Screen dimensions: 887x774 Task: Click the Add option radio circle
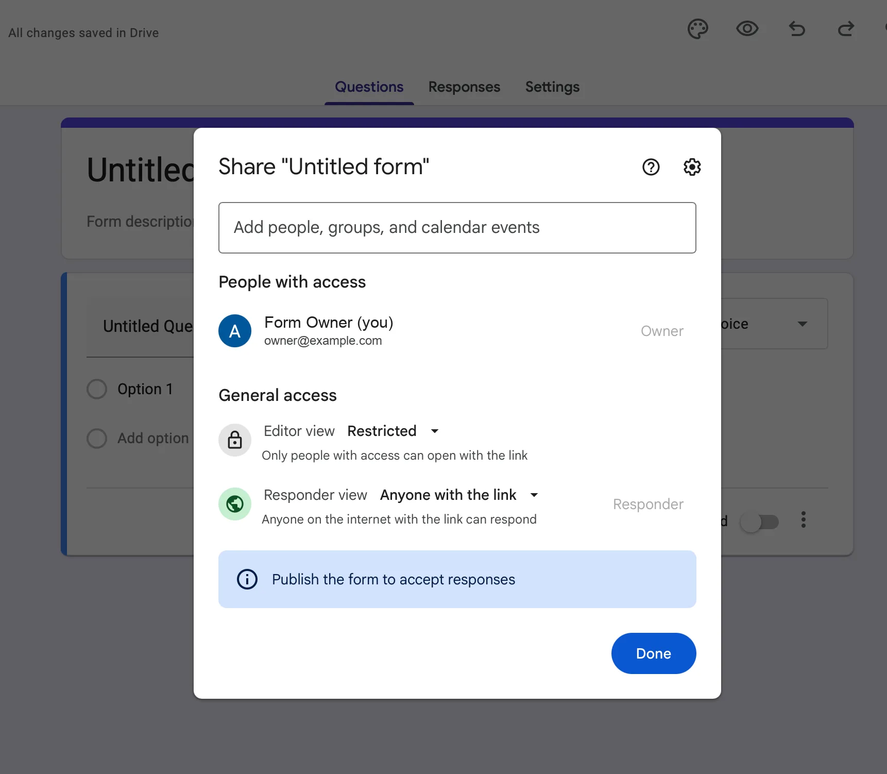click(97, 439)
